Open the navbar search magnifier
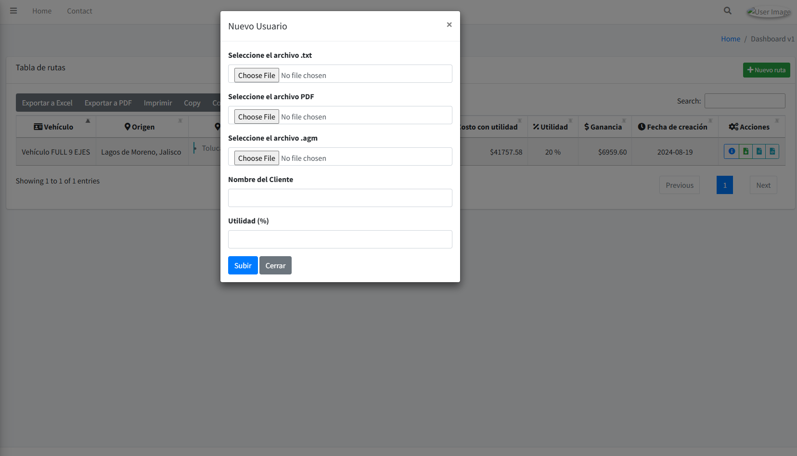 (728, 11)
